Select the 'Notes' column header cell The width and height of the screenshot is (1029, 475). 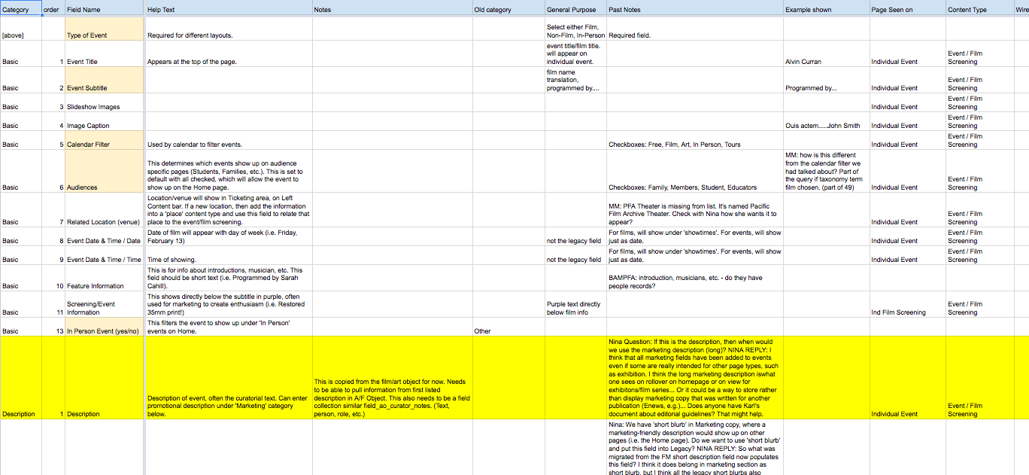[x=392, y=10]
